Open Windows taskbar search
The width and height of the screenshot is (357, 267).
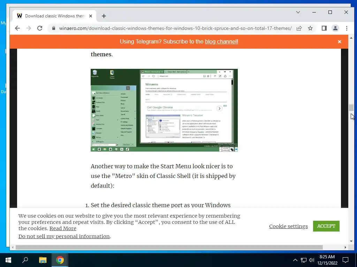pyautogui.click(x=25, y=260)
